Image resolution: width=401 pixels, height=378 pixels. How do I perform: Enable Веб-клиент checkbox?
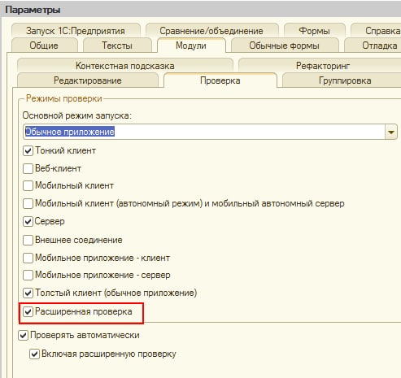coord(28,168)
